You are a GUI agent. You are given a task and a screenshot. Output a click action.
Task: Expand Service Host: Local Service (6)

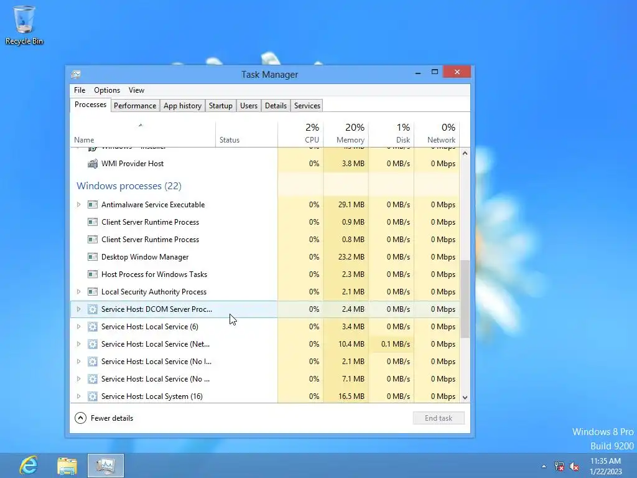click(79, 327)
